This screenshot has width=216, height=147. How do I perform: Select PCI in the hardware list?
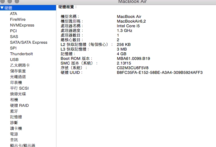point(13,31)
